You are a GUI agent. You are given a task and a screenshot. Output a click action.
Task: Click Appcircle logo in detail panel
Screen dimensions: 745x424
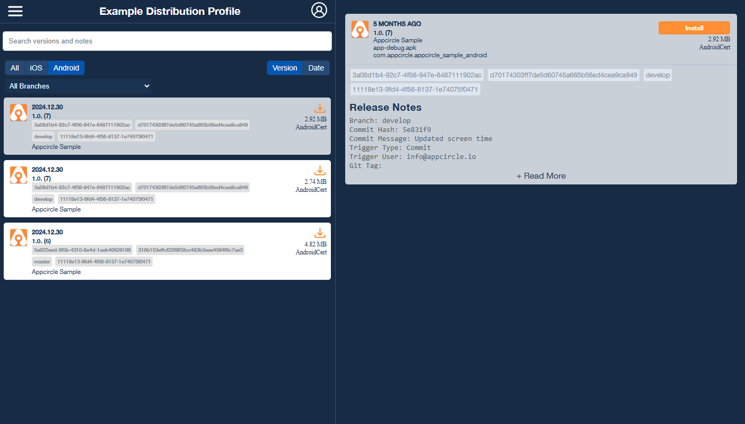click(360, 29)
